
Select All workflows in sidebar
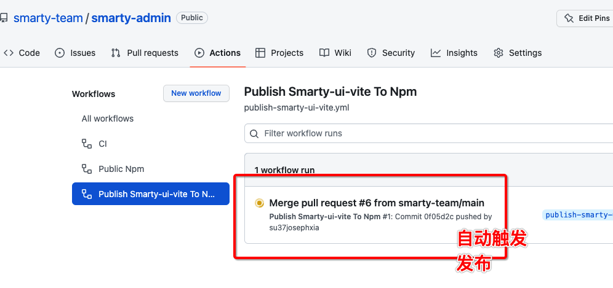tap(108, 119)
